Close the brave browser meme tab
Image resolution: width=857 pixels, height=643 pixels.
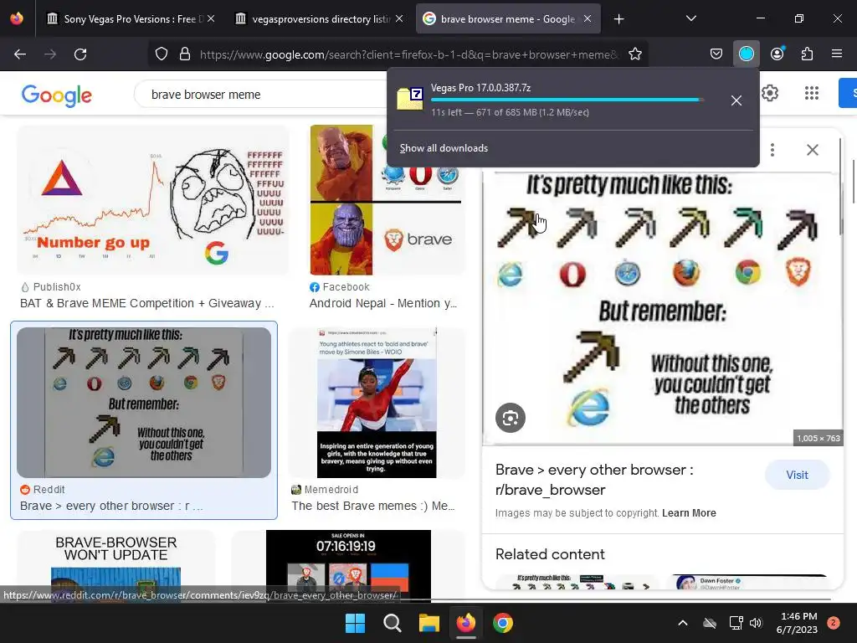pos(588,18)
